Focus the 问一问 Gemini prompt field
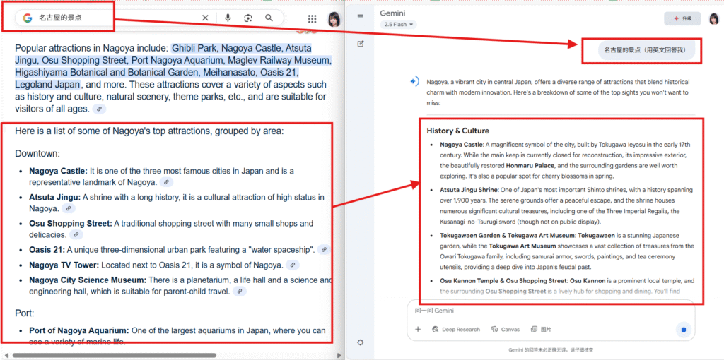The height and width of the screenshot is (360, 724). click(549, 311)
